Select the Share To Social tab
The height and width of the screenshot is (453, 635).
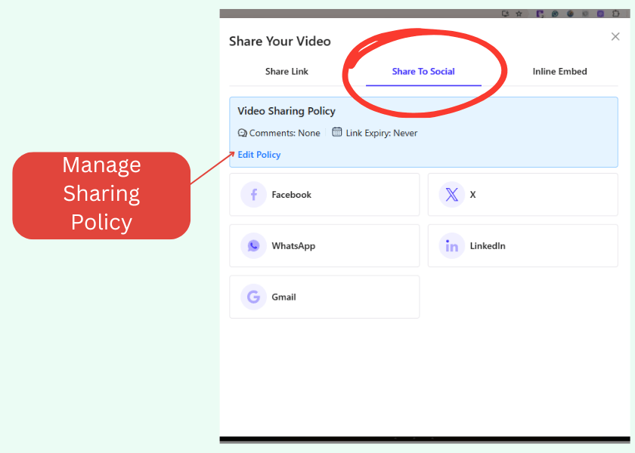pos(423,72)
